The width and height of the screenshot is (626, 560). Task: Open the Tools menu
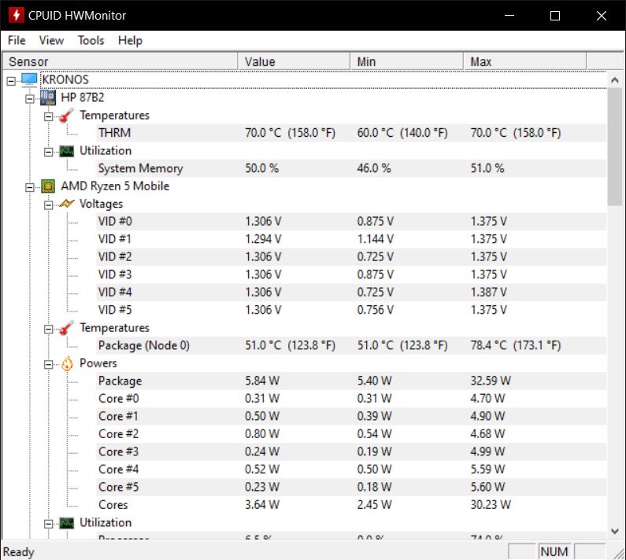click(x=91, y=40)
